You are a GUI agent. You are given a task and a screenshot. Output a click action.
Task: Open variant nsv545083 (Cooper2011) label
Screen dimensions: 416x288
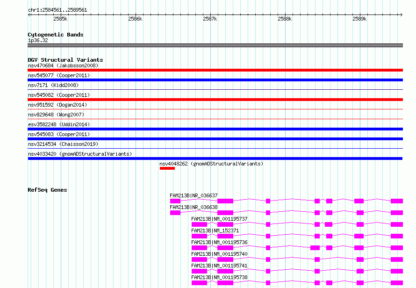point(59,134)
